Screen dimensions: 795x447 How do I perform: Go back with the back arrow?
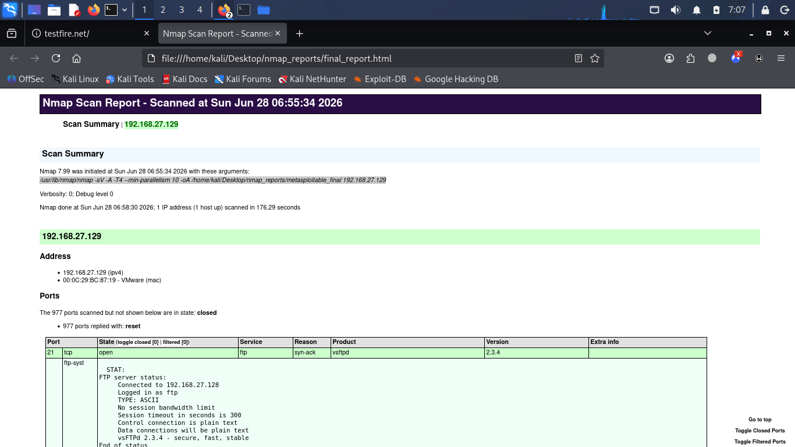(x=14, y=58)
